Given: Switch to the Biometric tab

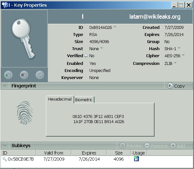Looking at the screenshot, I should [x=84, y=100].
